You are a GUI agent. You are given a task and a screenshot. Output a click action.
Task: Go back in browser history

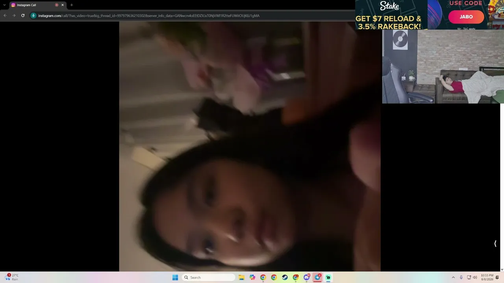pyautogui.click(x=5, y=16)
